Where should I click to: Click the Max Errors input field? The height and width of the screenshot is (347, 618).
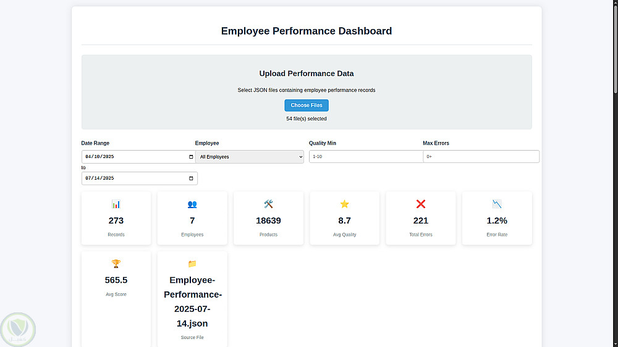pyautogui.click(x=481, y=157)
